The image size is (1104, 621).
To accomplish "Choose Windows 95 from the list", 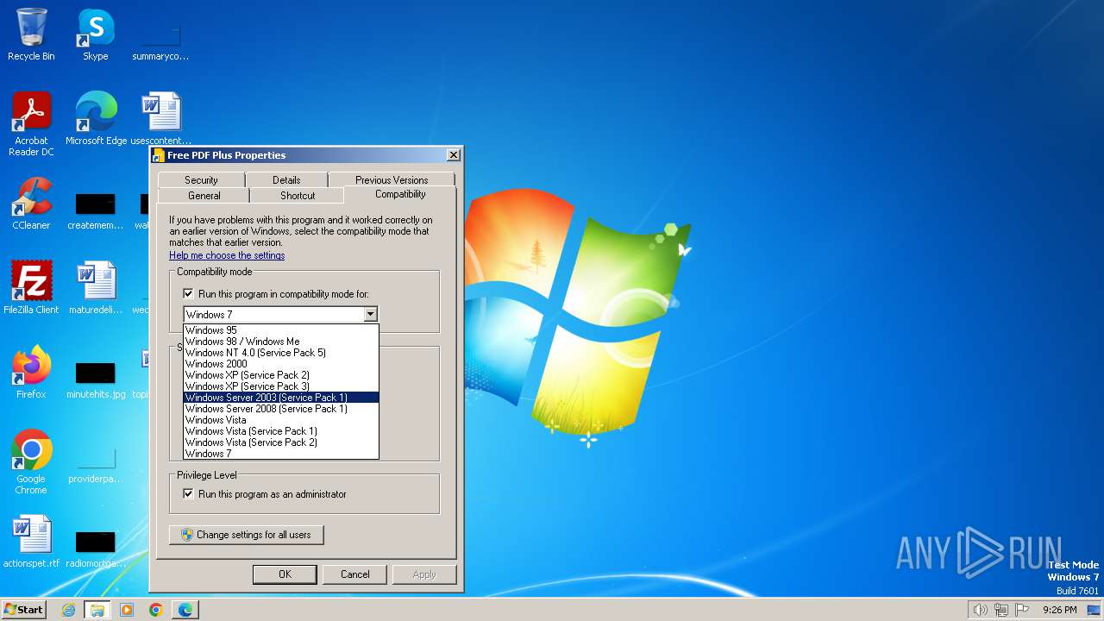I will 280,330.
